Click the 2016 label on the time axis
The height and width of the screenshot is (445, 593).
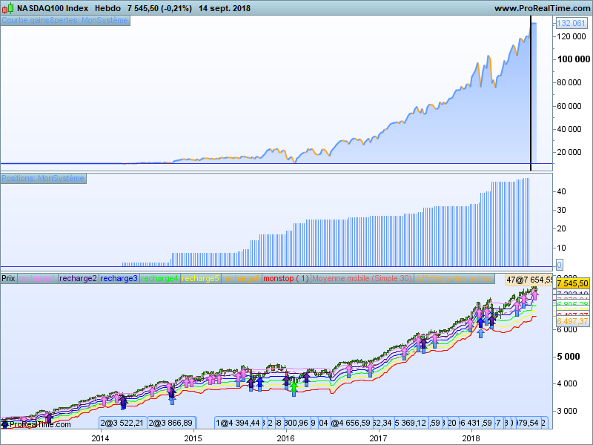point(285,438)
